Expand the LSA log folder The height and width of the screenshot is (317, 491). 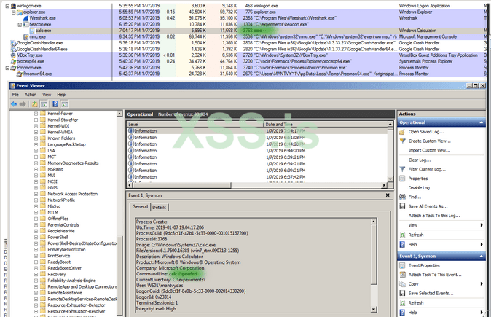[36, 151]
